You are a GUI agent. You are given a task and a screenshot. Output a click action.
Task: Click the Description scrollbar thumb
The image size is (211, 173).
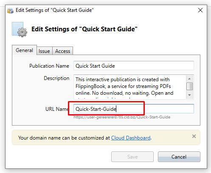pyautogui.click(x=189, y=86)
